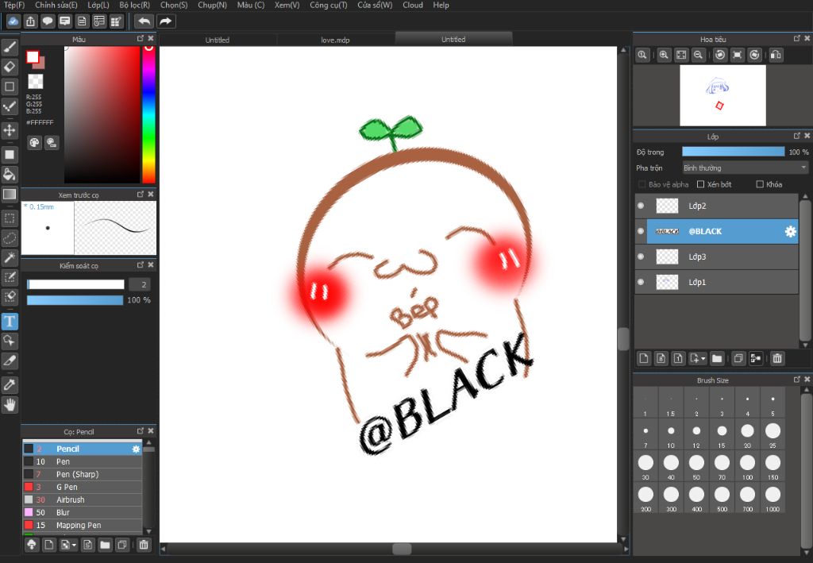Add new layer folder in Lớp panel
This screenshot has width=813, height=563.
(717, 358)
